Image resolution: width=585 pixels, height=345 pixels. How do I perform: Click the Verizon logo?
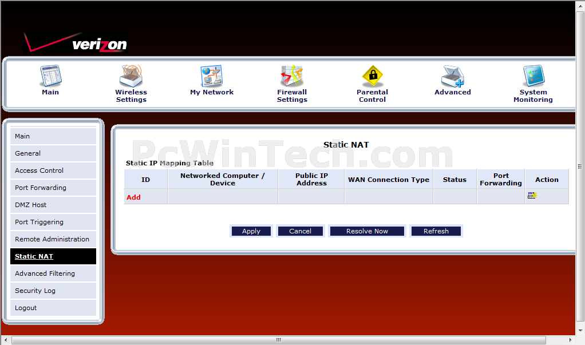click(x=75, y=42)
